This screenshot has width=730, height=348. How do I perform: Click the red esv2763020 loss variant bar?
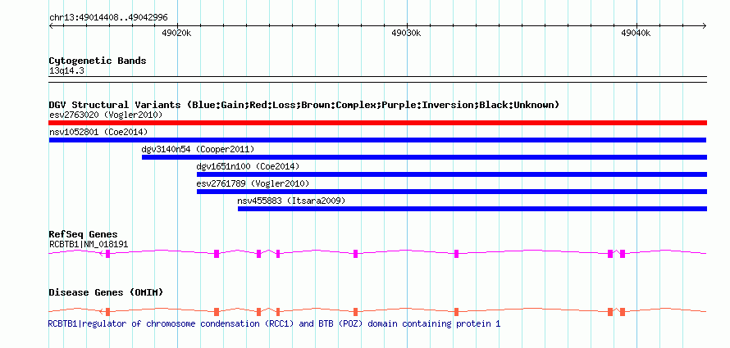pos(377,123)
